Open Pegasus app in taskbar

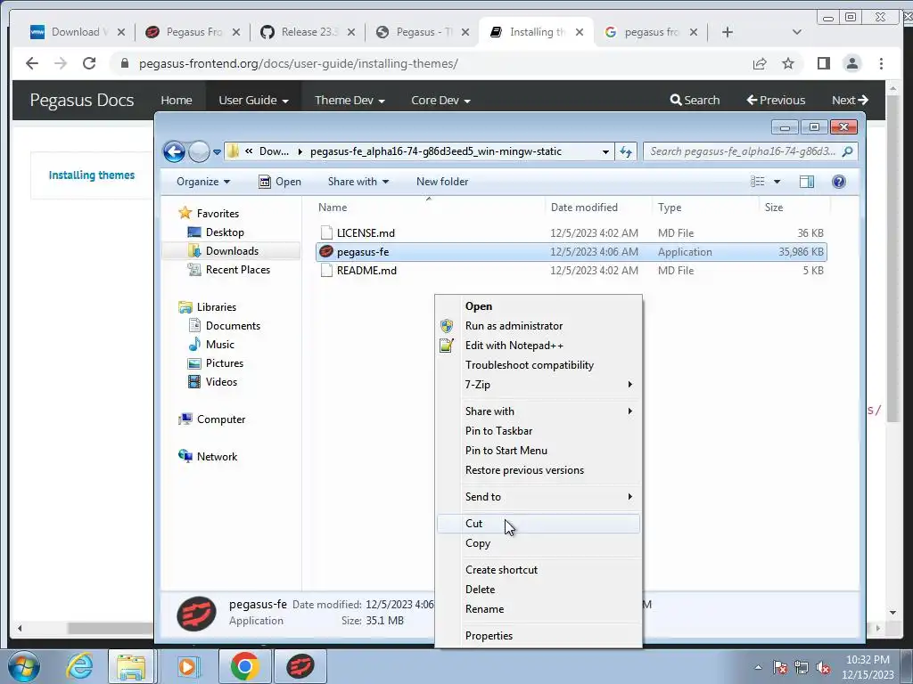tap(300, 666)
